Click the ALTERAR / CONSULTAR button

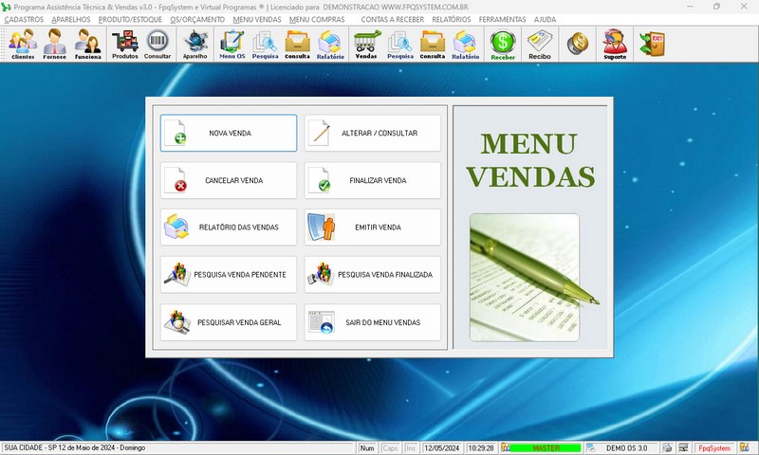[x=373, y=133]
